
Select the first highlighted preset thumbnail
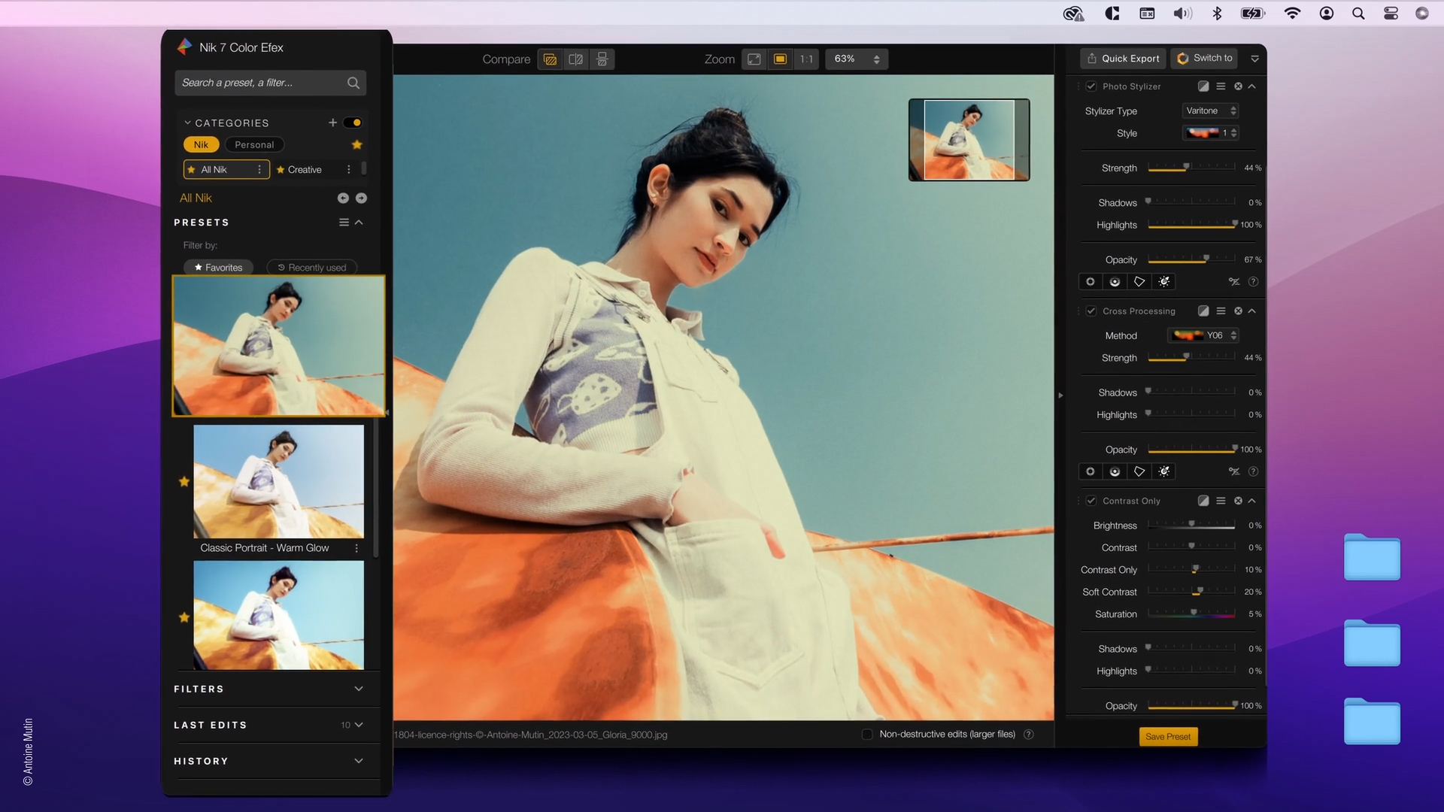[278, 346]
